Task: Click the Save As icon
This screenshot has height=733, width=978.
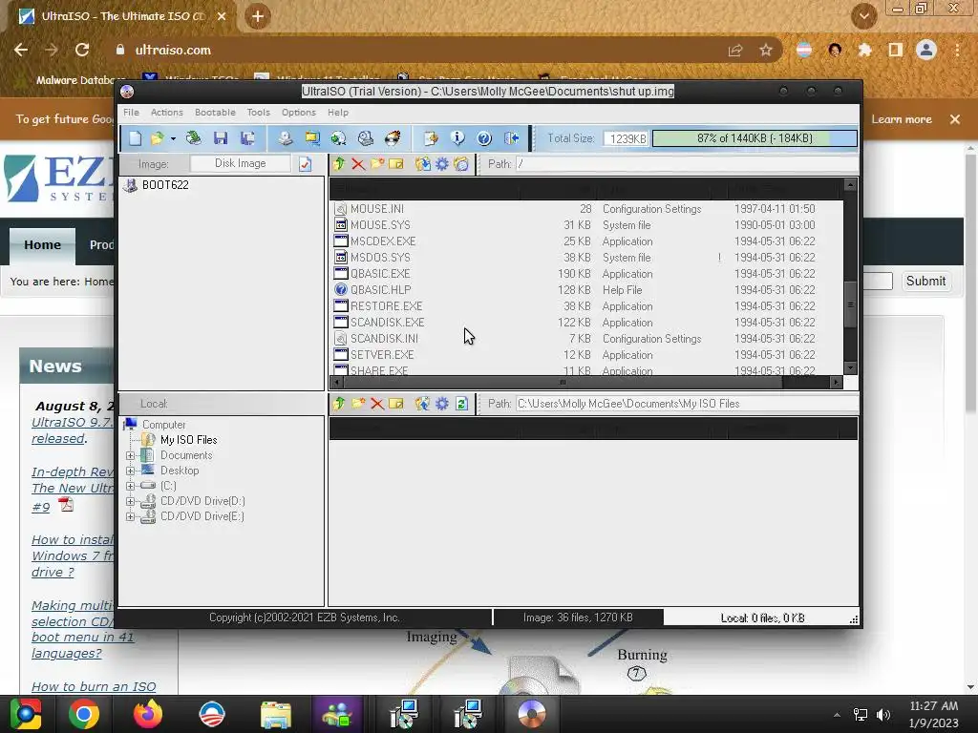Action: click(x=247, y=138)
